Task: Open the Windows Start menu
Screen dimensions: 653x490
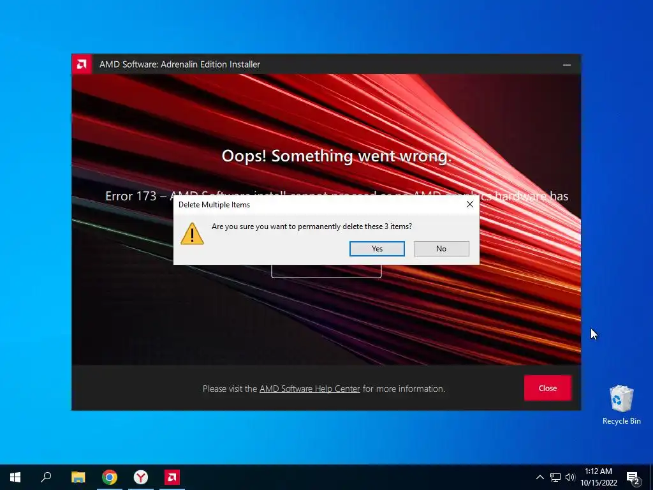Action: click(x=15, y=477)
